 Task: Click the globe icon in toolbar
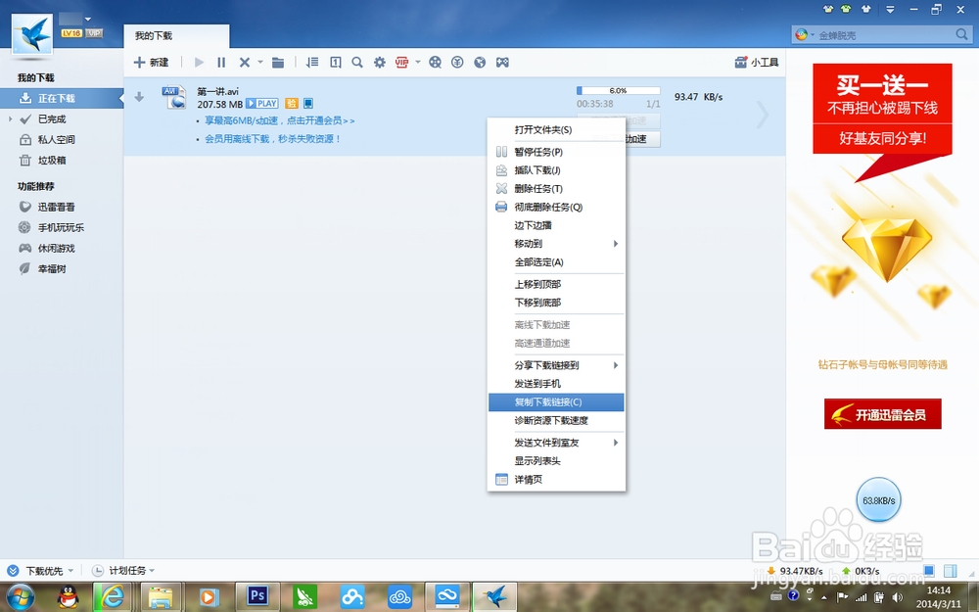480,63
